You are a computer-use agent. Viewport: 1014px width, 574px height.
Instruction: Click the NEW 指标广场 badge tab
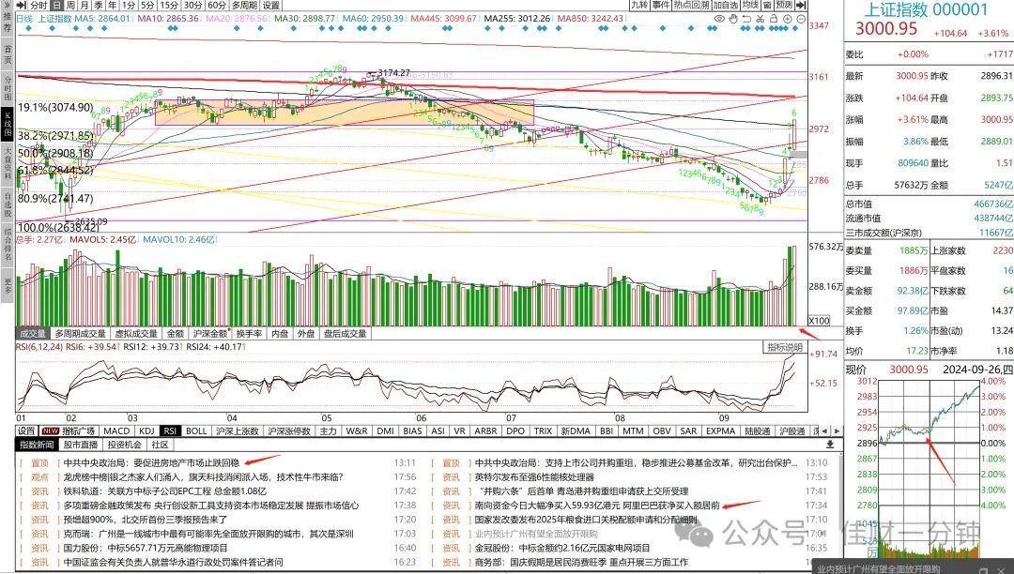(68, 430)
